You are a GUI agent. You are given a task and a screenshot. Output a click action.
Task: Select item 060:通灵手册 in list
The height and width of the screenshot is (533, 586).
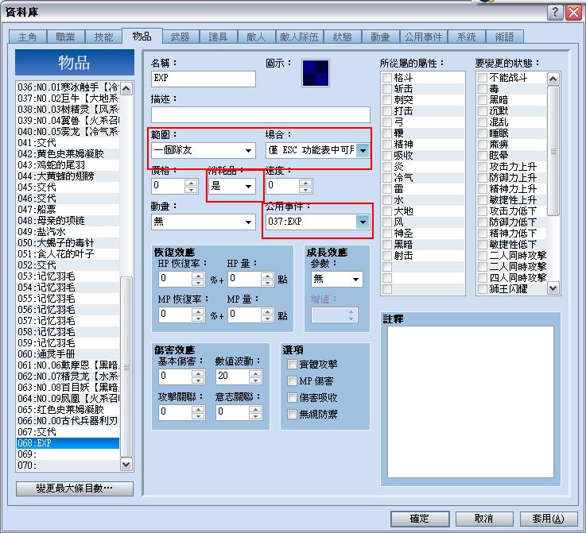coord(68,353)
